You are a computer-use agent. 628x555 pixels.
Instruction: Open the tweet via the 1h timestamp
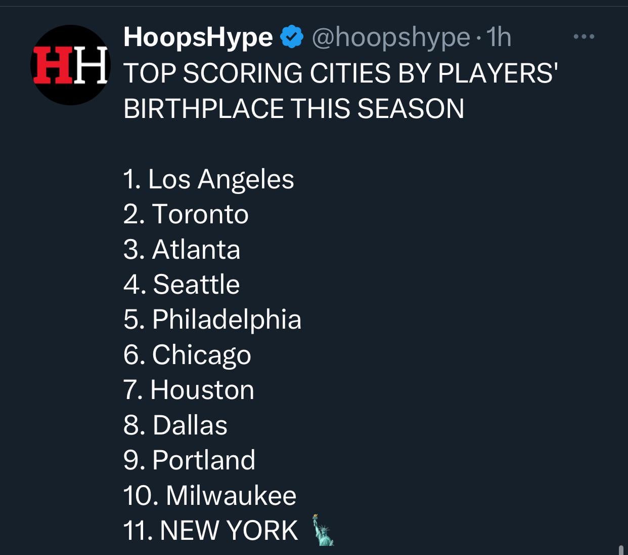[x=498, y=37]
